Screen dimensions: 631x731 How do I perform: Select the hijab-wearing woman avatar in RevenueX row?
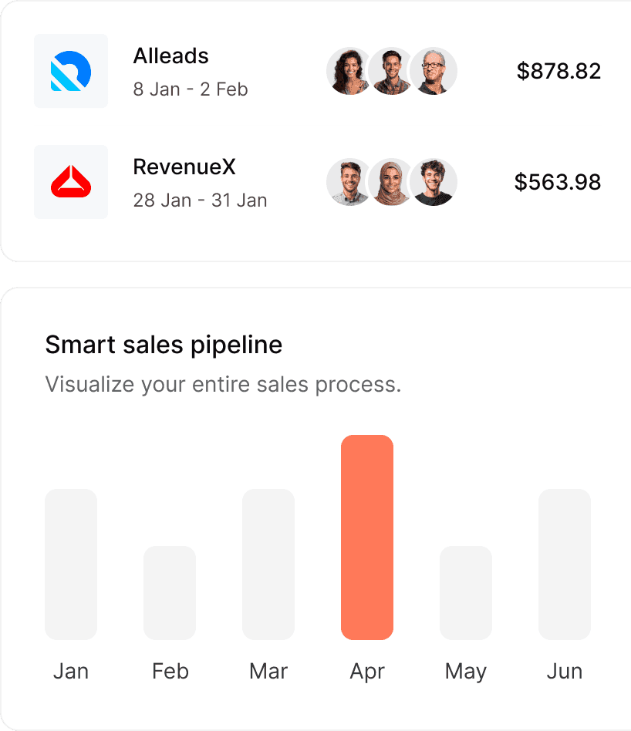(x=391, y=182)
